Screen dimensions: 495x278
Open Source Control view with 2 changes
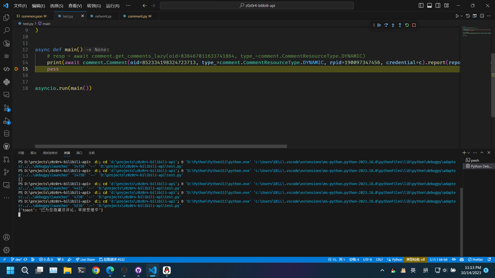(6, 108)
